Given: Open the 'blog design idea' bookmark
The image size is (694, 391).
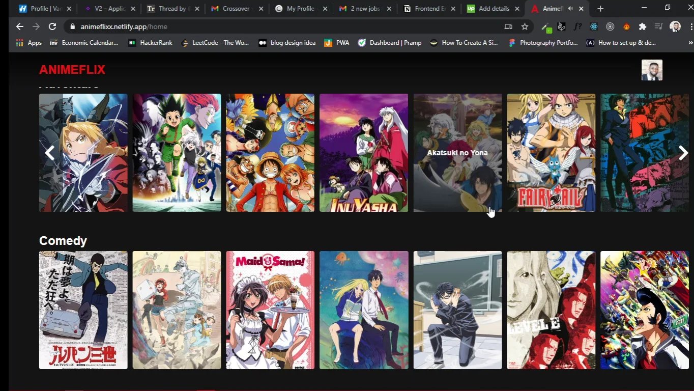Looking at the screenshot, I should 287,43.
